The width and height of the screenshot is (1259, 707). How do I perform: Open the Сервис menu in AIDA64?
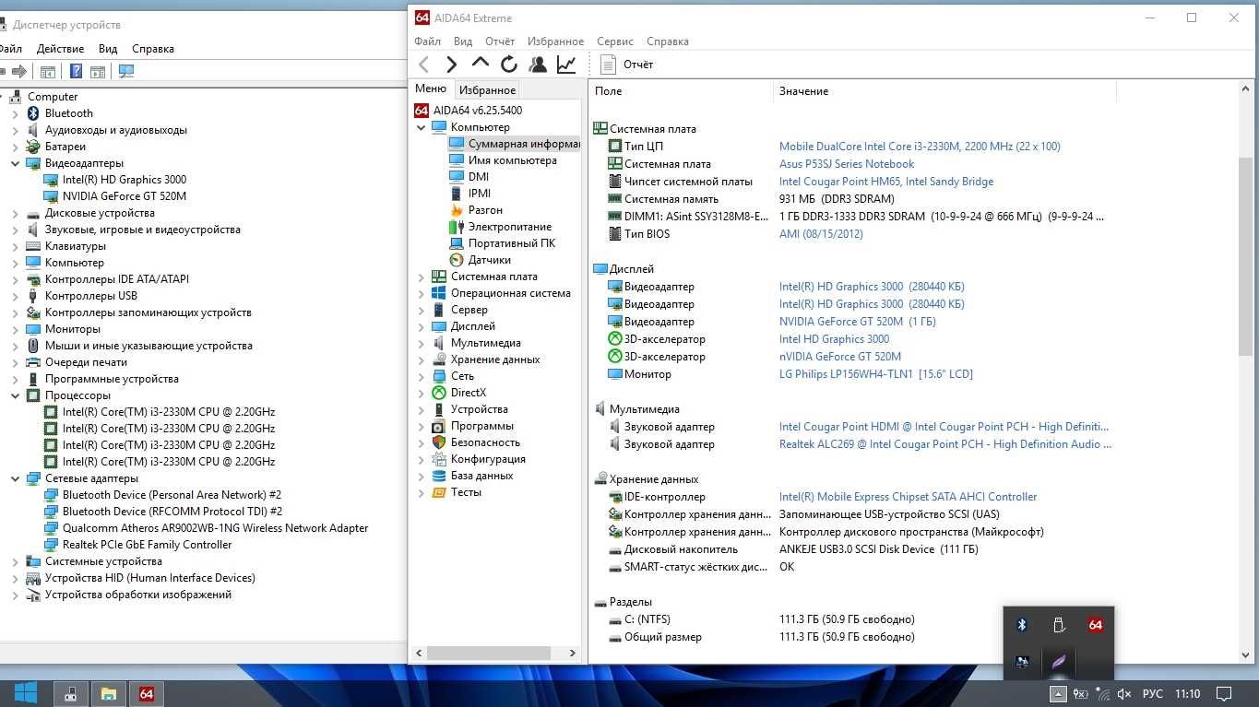(x=615, y=41)
